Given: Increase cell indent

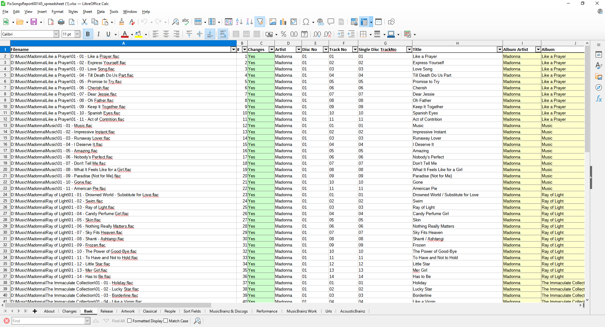Looking at the screenshot, I should tap(341, 34).
